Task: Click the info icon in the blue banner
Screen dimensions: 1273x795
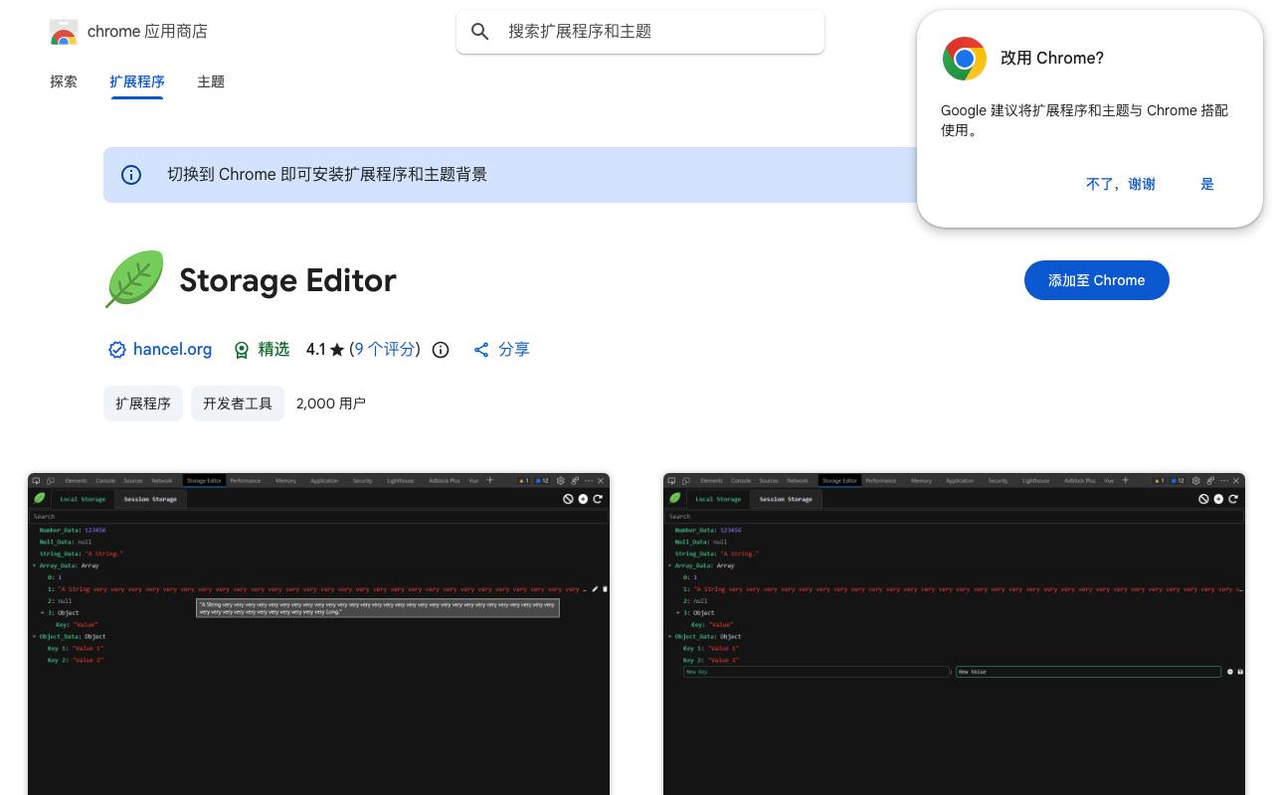Action: [x=131, y=175]
